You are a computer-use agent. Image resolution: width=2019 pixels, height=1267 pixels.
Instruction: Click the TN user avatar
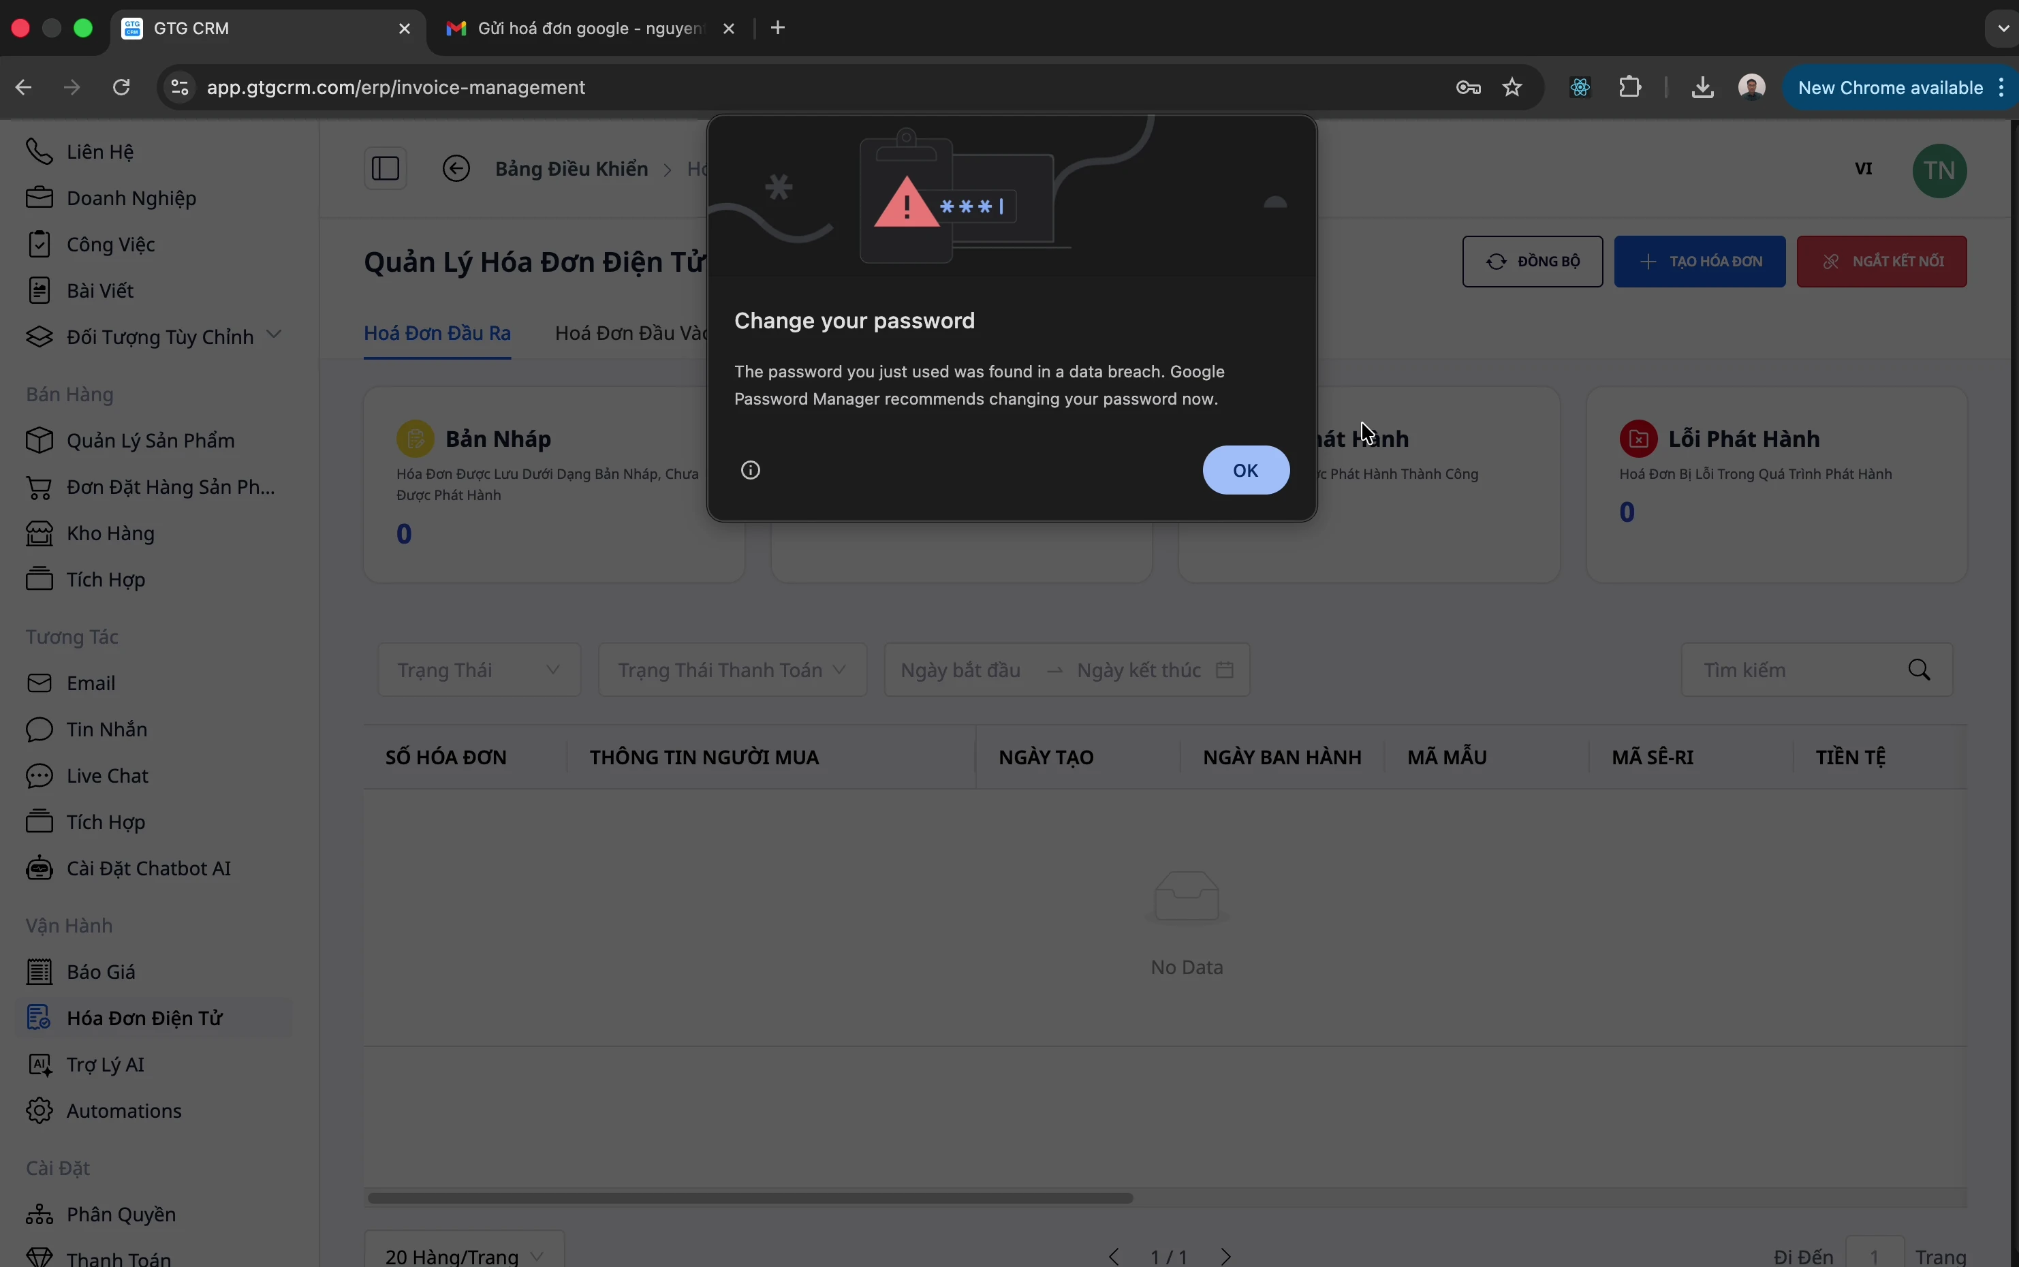pyautogui.click(x=1939, y=171)
